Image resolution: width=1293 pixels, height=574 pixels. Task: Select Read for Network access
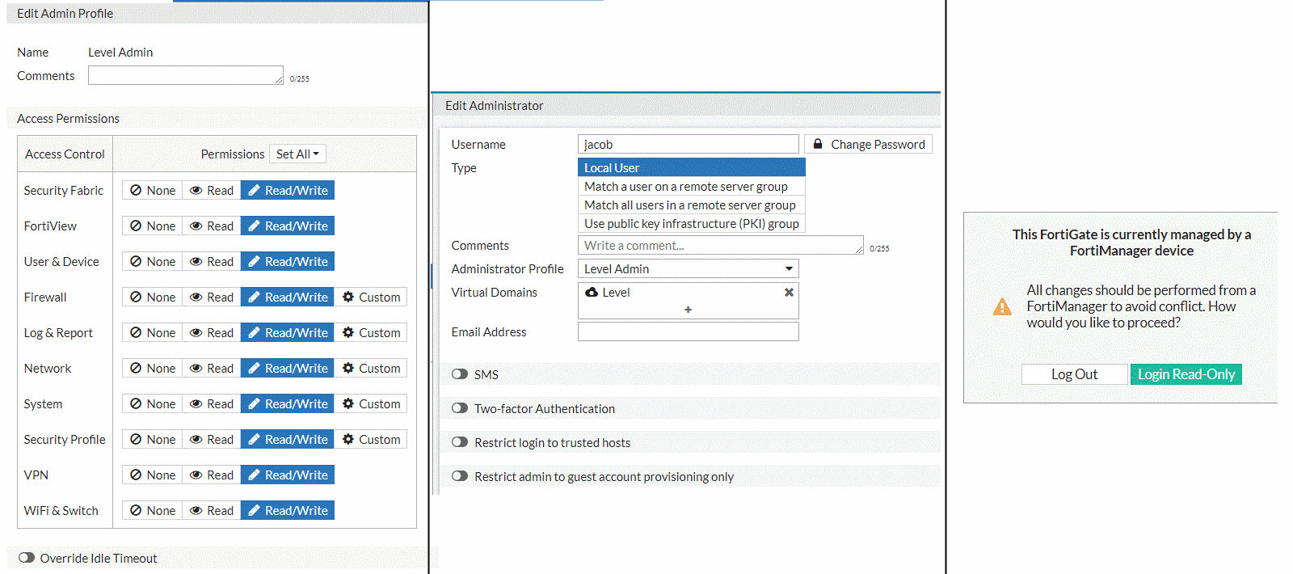click(x=212, y=368)
